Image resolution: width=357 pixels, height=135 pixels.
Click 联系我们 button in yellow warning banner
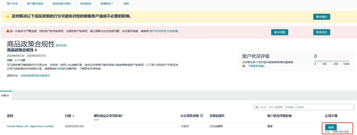(x=322, y=17)
